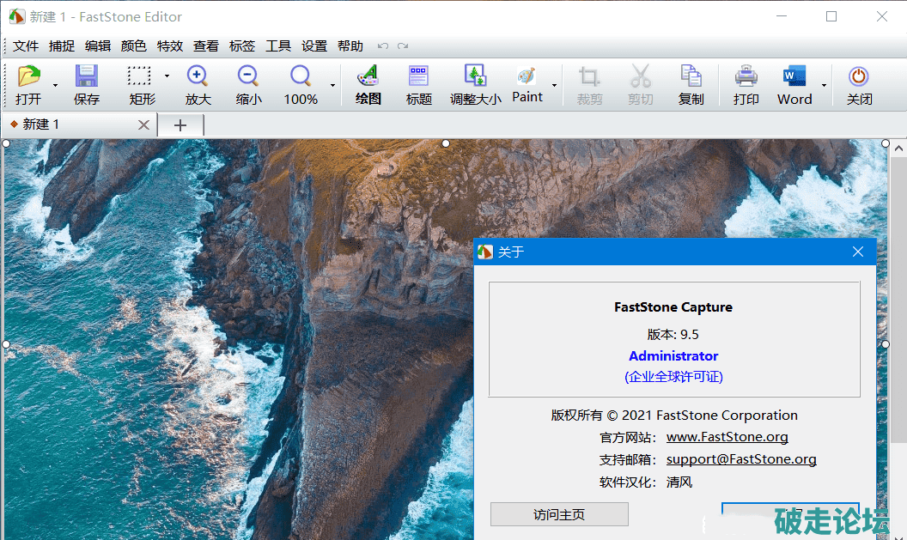
Task: Click the 关闭 power icon in toolbar
Action: click(859, 77)
